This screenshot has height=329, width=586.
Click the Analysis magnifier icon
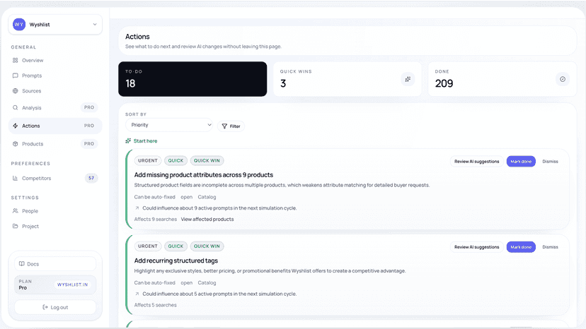(16, 107)
